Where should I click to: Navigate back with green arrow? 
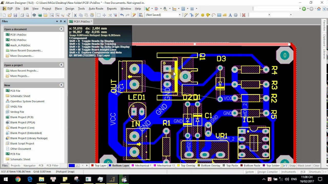click(x=304, y=9)
